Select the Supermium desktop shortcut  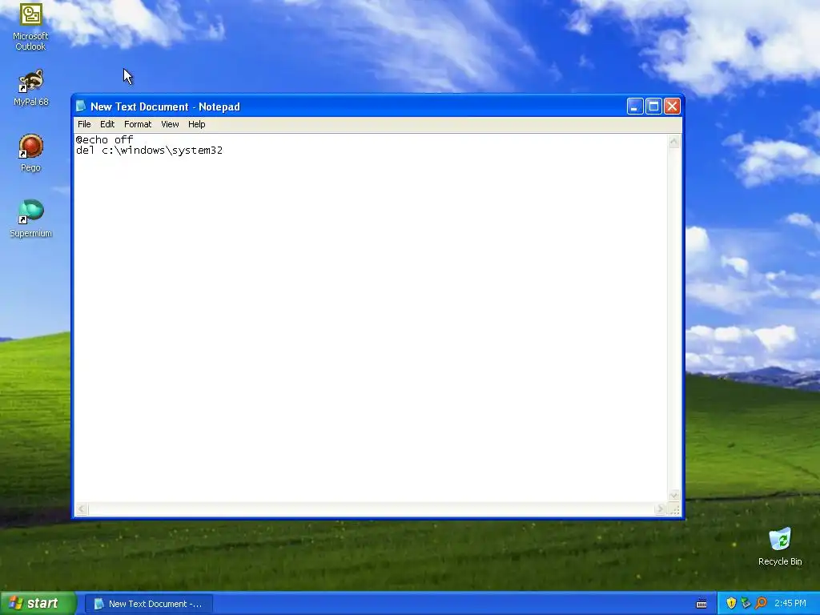point(30,219)
